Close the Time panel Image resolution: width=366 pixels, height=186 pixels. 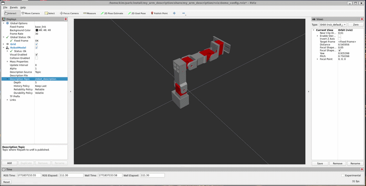[x=362, y=170]
